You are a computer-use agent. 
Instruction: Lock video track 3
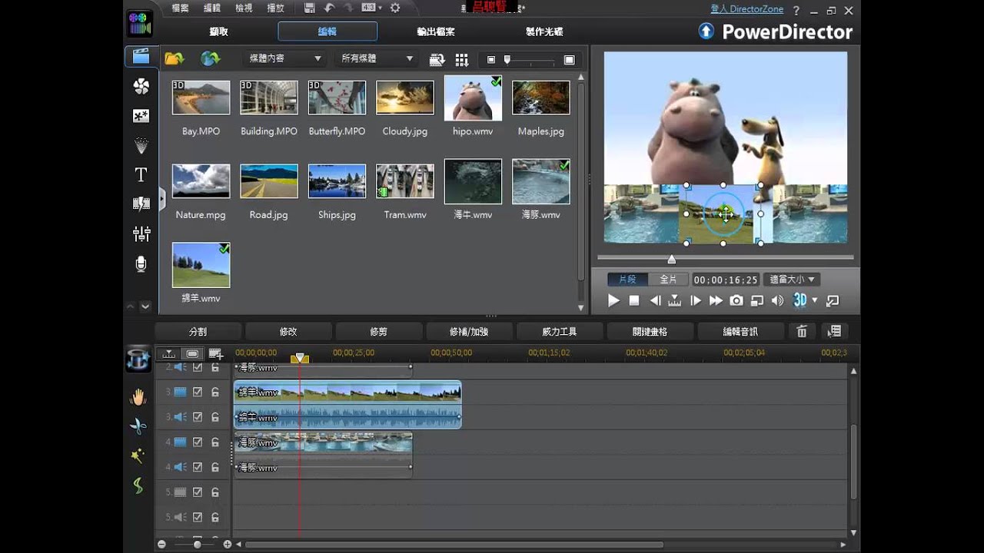tap(215, 392)
